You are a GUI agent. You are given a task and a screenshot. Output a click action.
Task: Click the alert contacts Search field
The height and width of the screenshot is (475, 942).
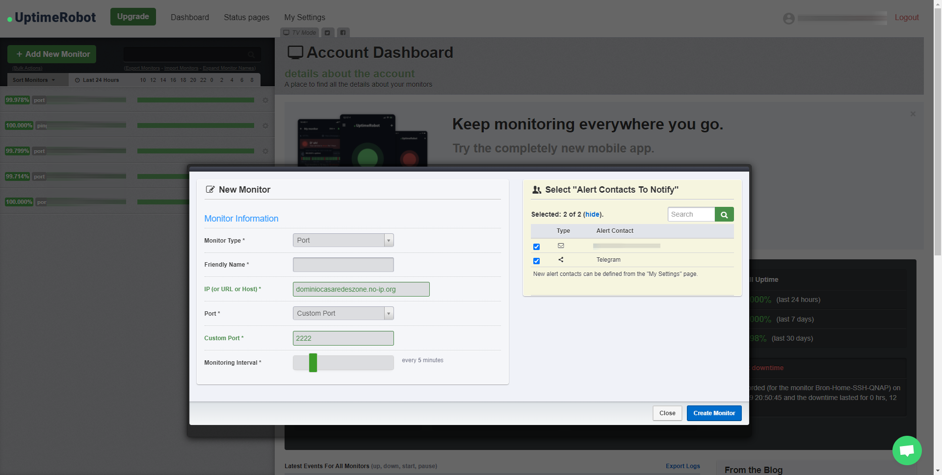click(x=691, y=214)
